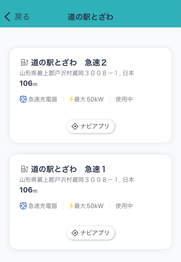Tap 使用中 status in 急速２ card
The height and width of the screenshot is (262, 181).
124,99
